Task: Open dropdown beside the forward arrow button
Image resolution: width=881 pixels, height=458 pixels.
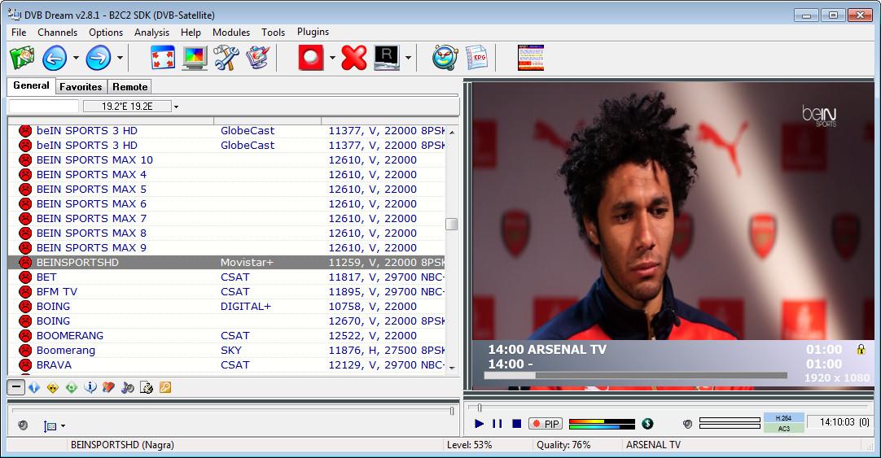Action: pyautogui.click(x=120, y=58)
